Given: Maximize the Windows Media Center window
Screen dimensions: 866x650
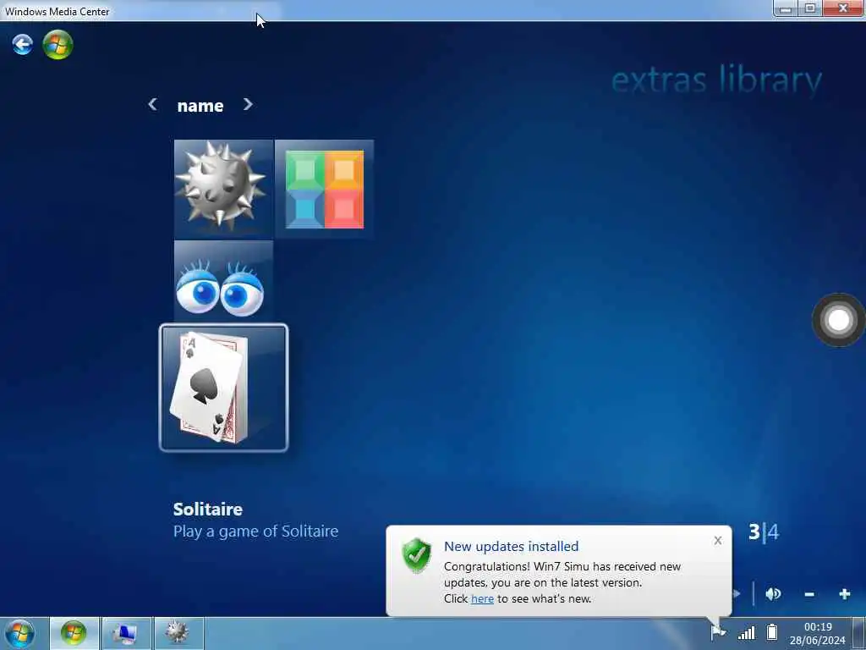Looking at the screenshot, I should (x=810, y=8).
